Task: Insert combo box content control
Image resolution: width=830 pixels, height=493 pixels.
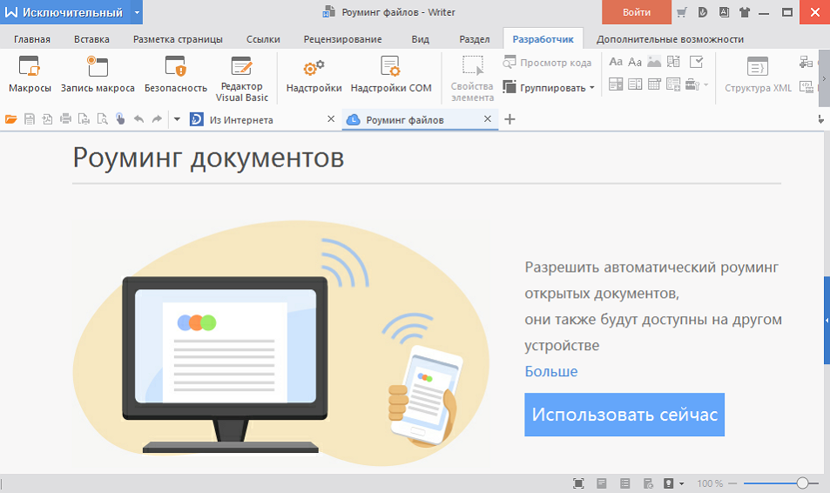Action: pos(616,84)
